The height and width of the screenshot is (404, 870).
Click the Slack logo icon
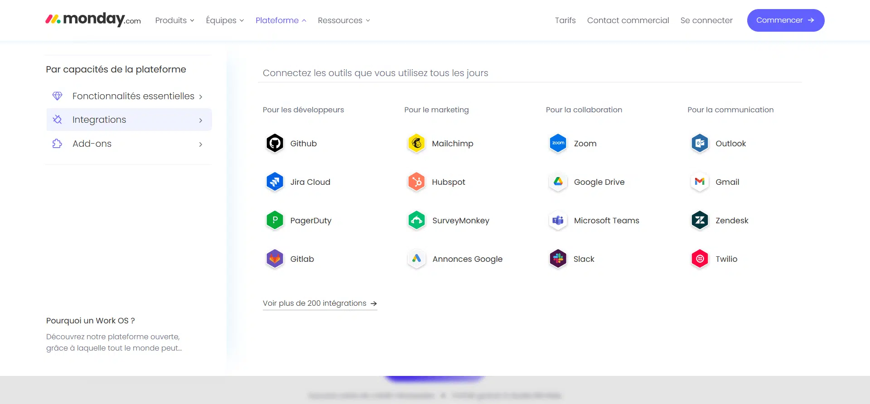pos(558,259)
